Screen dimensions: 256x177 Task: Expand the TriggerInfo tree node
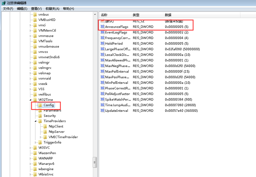click(36, 143)
